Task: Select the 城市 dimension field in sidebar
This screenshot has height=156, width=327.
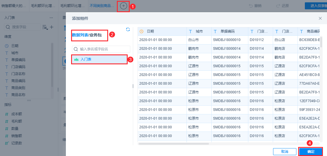Action: 15,53
